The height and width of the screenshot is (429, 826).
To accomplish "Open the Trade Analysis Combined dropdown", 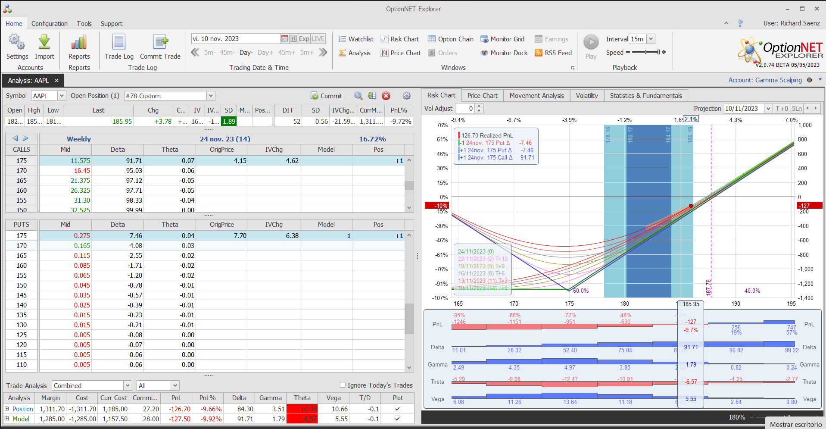I will coord(128,385).
